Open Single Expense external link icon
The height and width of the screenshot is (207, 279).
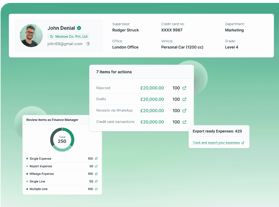pos(96,159)
